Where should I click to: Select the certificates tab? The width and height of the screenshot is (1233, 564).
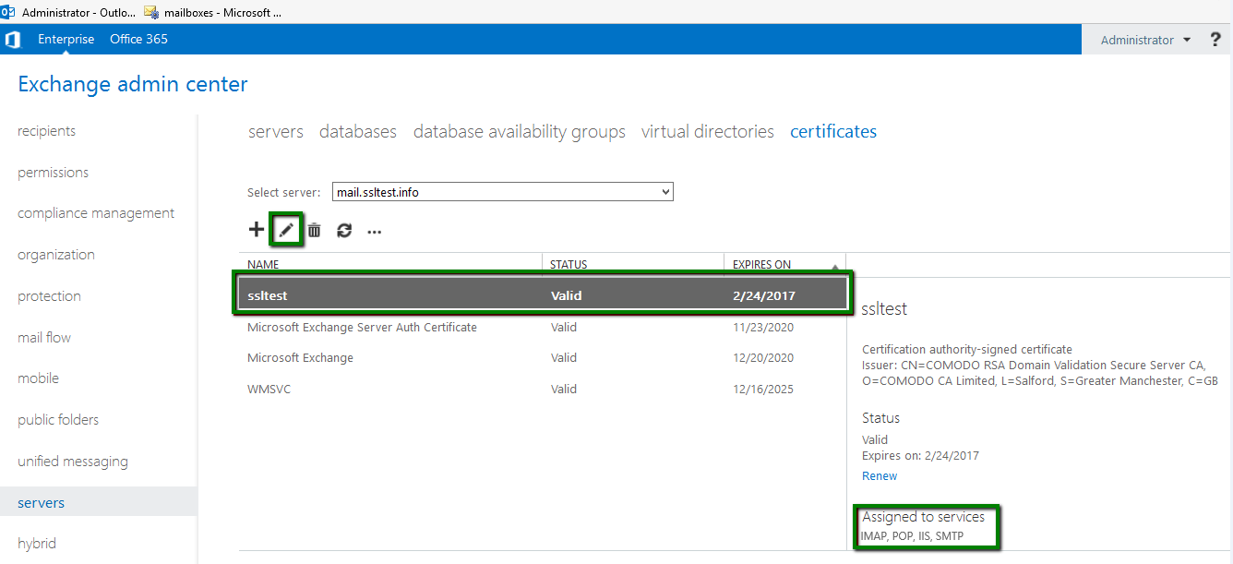833,132
